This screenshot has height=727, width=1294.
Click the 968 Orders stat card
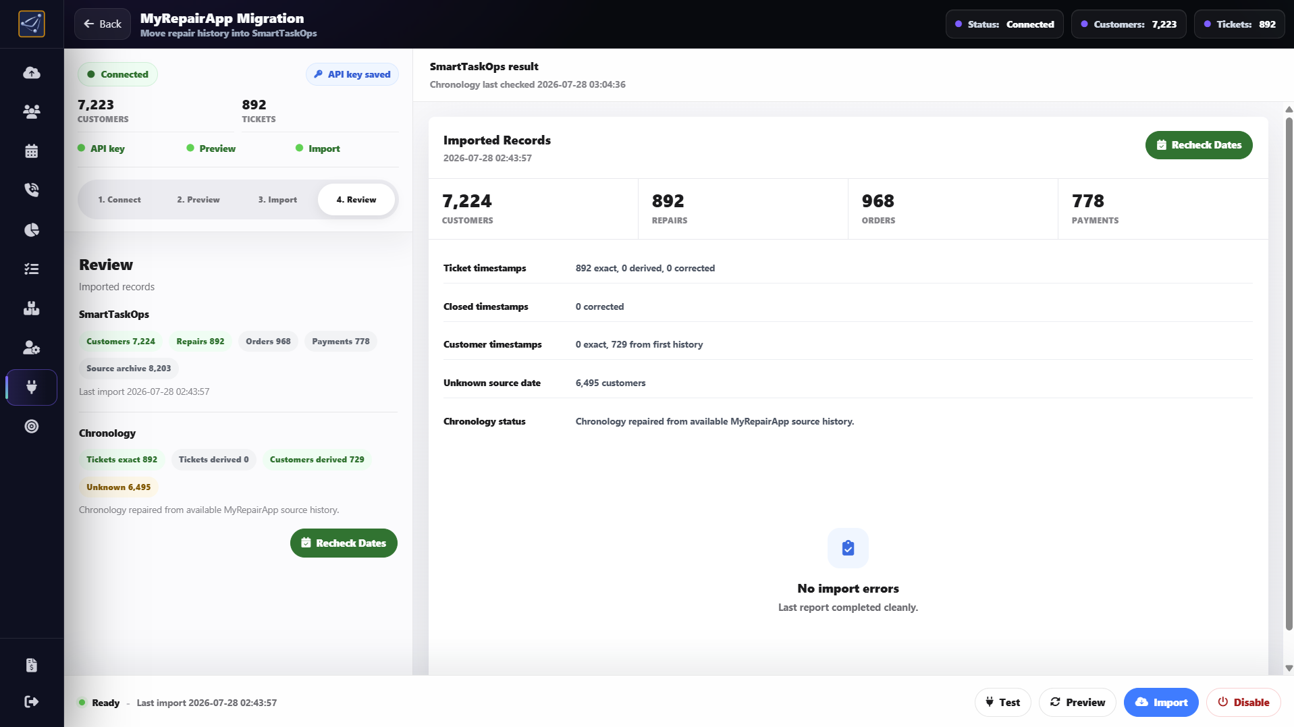click(953, 209)
